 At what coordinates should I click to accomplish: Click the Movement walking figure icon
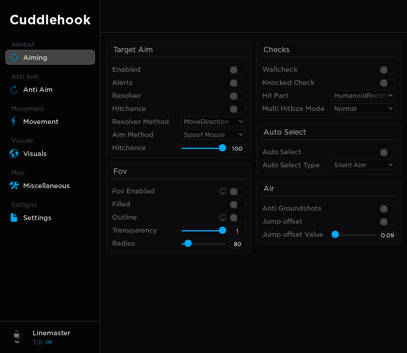14,122
